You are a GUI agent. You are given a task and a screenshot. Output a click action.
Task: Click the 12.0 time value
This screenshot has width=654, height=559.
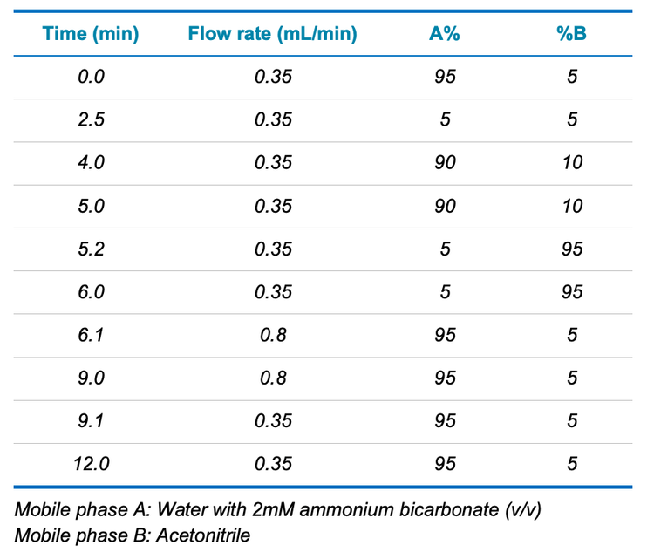pyautogui.click(x=91, y=464)
